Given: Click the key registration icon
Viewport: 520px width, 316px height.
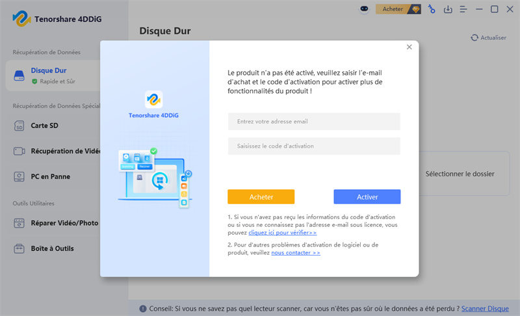Looking at the screenshot, I should (x=432, y=9).
